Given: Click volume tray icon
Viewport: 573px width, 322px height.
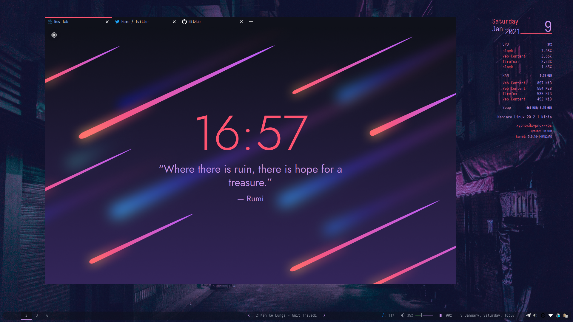Looking at the screenshot, I should (535, 315).
